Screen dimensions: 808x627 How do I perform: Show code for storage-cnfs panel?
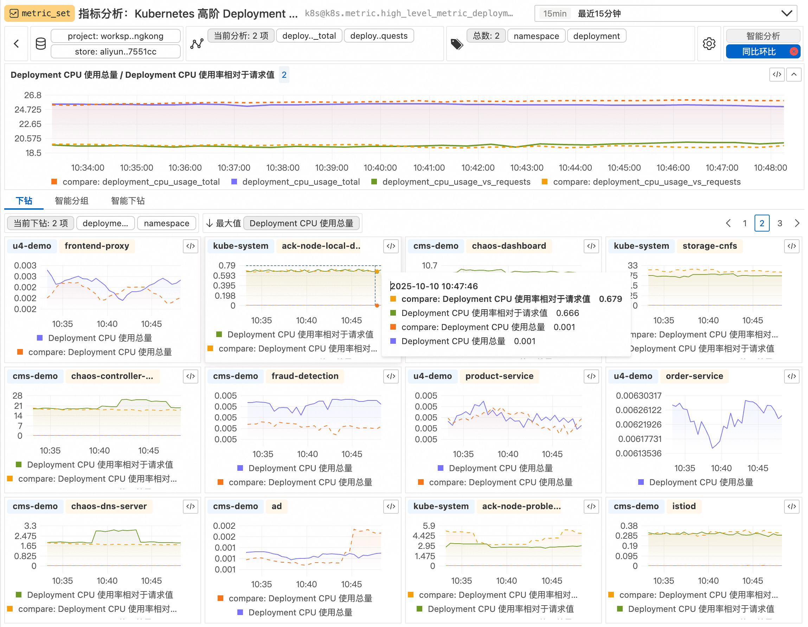click(x=791, y=246)
